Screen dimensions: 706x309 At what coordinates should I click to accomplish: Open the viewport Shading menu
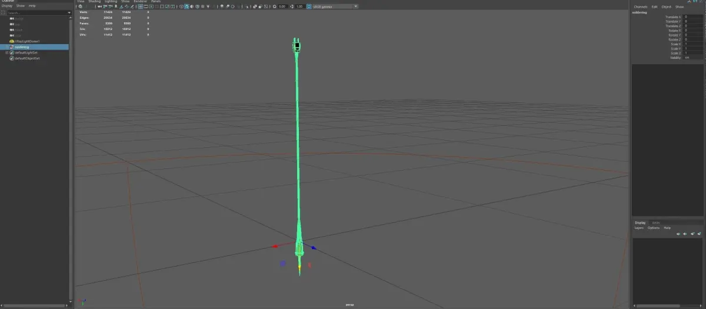click(x=94, y=1)
